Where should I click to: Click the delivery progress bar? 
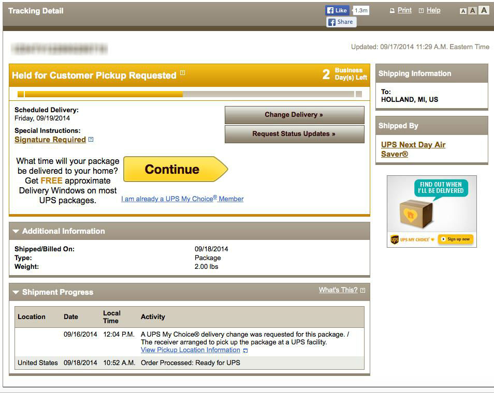click(x=190, y=94)
